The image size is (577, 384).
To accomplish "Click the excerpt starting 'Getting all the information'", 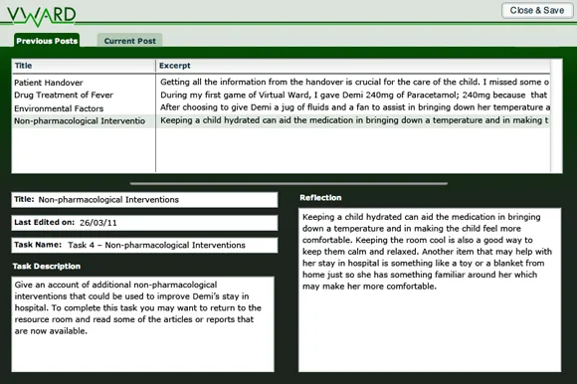I will pyautogui.click(x=354, y=82).
